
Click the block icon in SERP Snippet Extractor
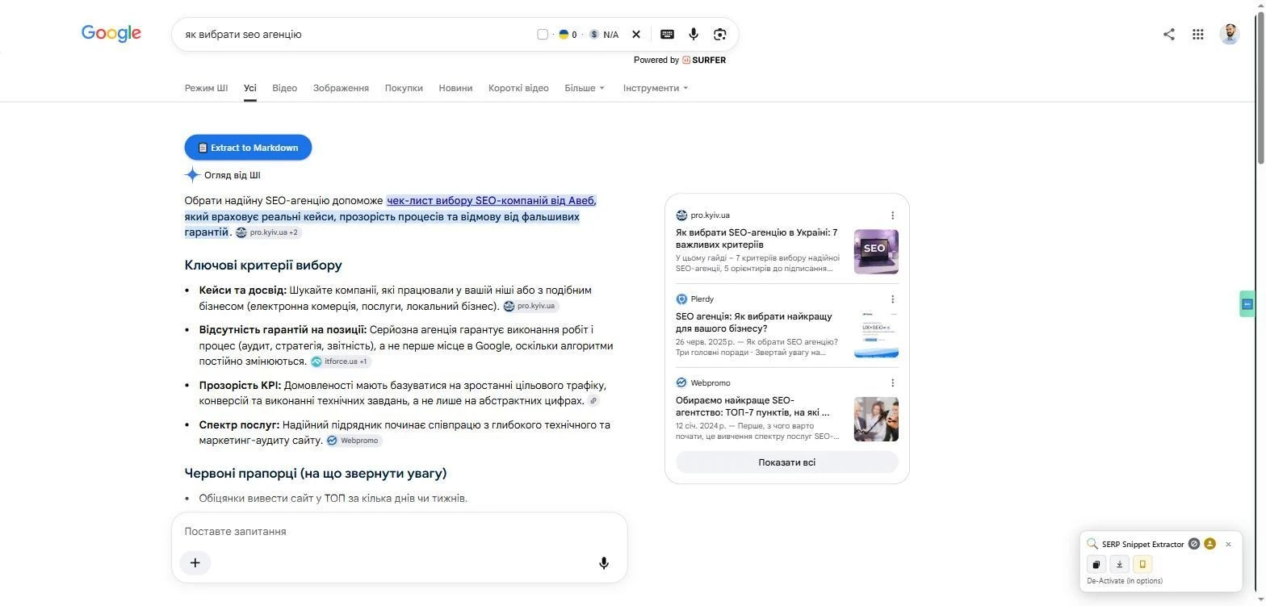coord(1194,544)
